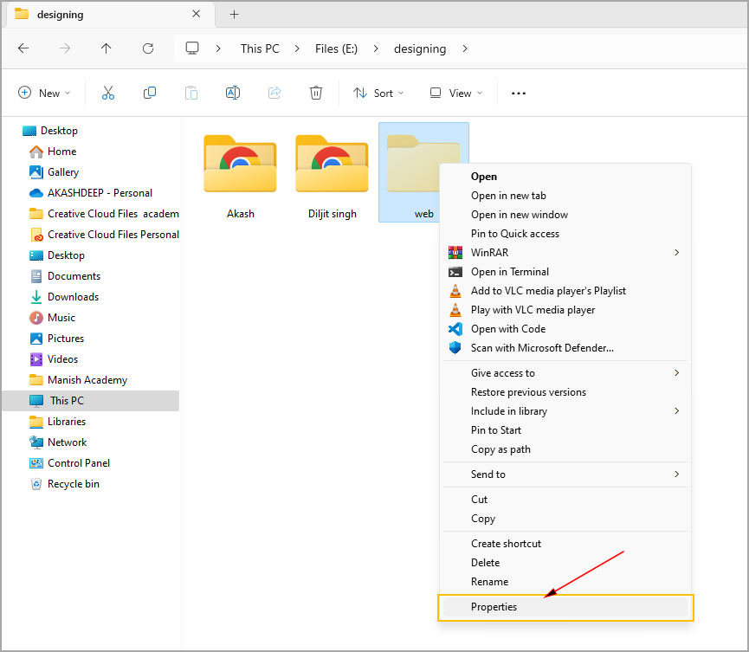Click the Copy icon in toolbar
This screenshot has width=749, height=652.
click(150, 93)
